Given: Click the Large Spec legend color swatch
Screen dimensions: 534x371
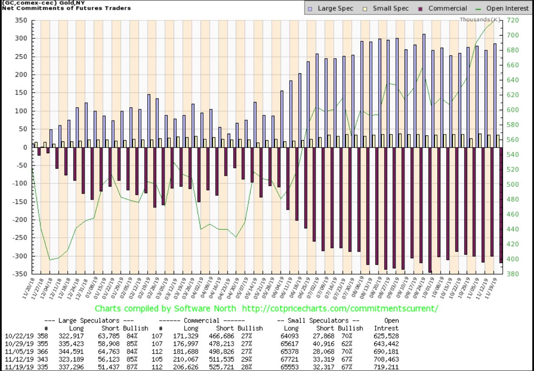Looking at the screenshot, I should pyautogui.click(x=311, y=8).
